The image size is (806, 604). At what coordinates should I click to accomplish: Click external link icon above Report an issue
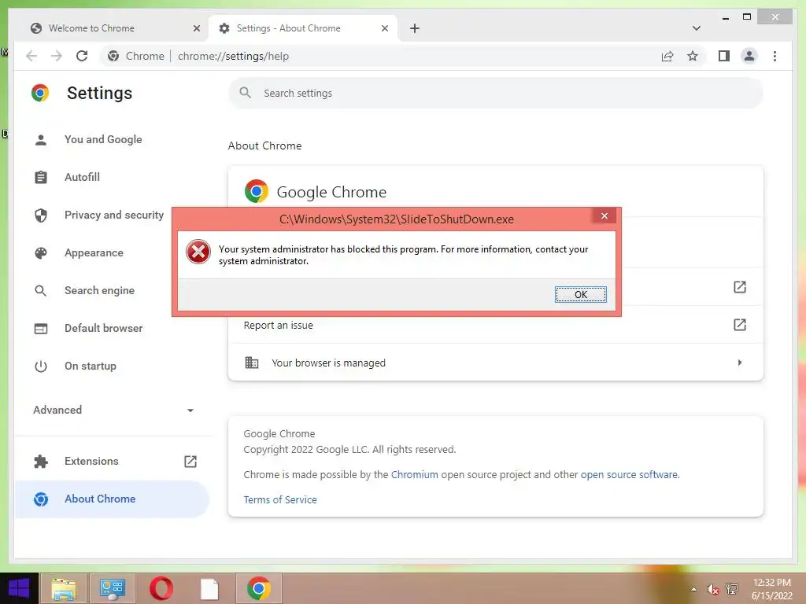739,287
